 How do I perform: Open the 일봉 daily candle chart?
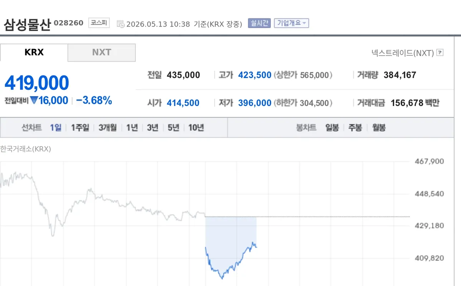[x=332, y=128]
